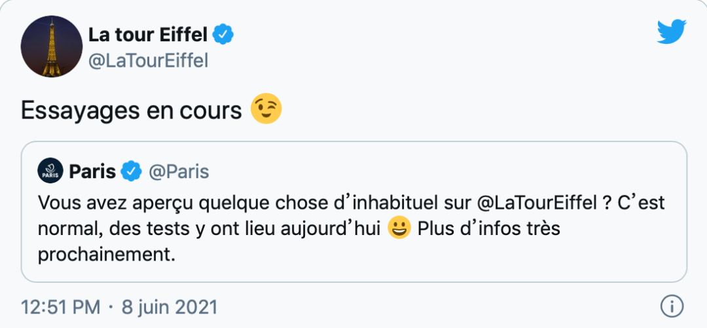The width and height of the screenshot is (707, 328).
Task: Click the Paris account verified badge
Action: [x=132, y=172]
